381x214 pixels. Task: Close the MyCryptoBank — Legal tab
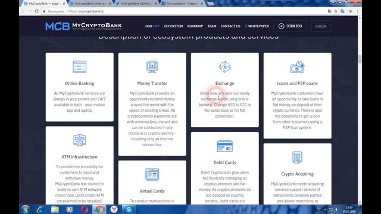(64, 4)
